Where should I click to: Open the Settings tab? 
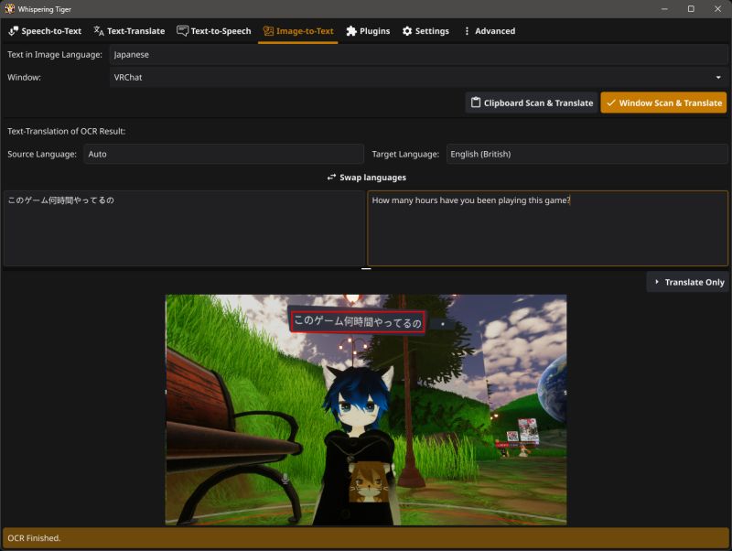click(x=425, y=31)
